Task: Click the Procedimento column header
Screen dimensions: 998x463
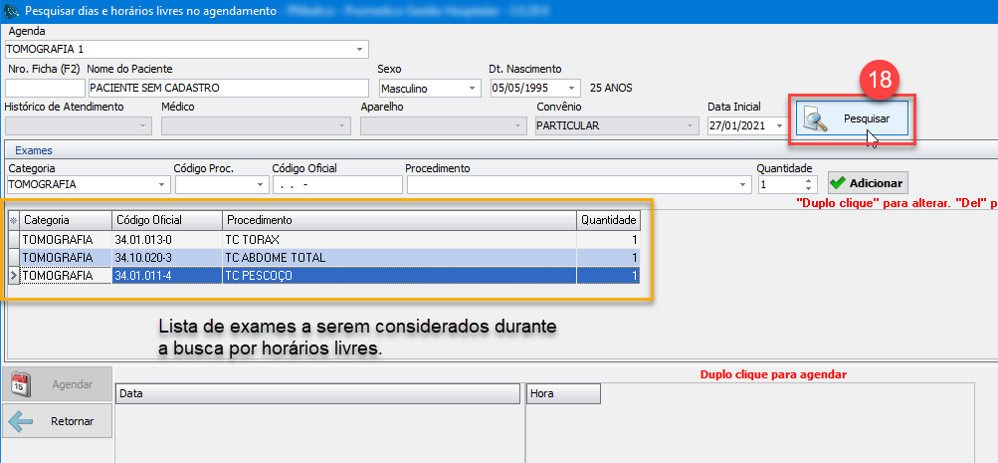Action: click(398, 220)
